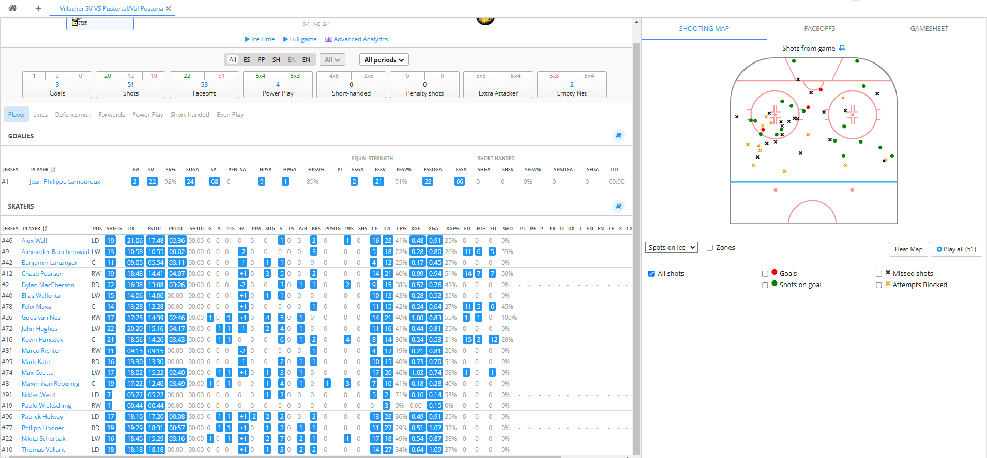The width and height of the screenshot is (987, 458).
Task: Open a new tab with plus icon
Action: coord(38,8)
